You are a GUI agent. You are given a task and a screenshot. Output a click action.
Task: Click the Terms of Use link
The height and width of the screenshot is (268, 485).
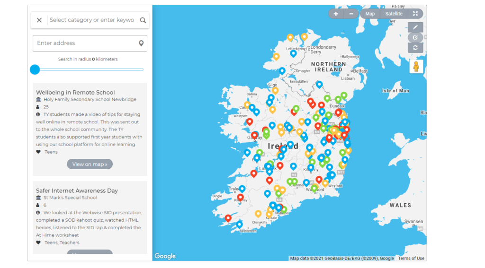point(411,258)
